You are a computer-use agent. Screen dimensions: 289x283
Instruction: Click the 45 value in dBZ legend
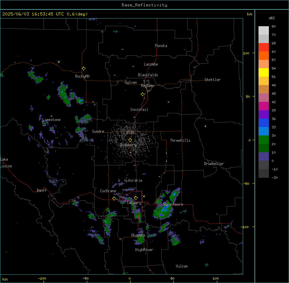274,94
